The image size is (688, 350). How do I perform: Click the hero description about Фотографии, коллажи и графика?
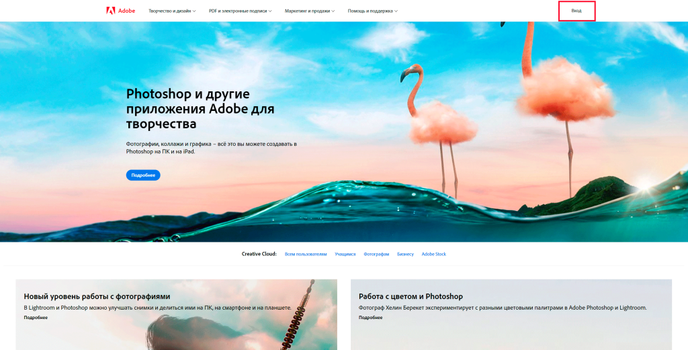[x=212, y=147]
